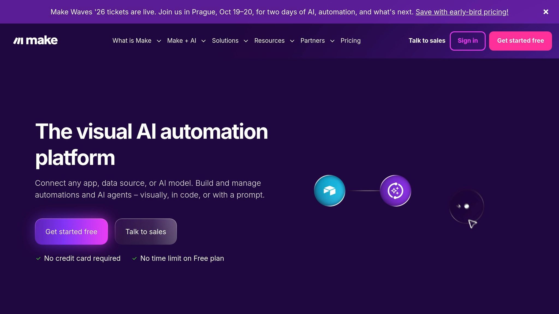The height and width of the screenshot is (314, 559).
Task: Open the Partners menu
Action: (313, 41)
